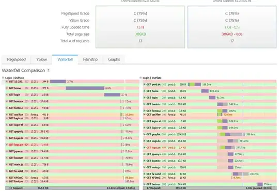Screen dimensions: 279x191
Task: Expand the right GET home request row
Action: (144, 91)
